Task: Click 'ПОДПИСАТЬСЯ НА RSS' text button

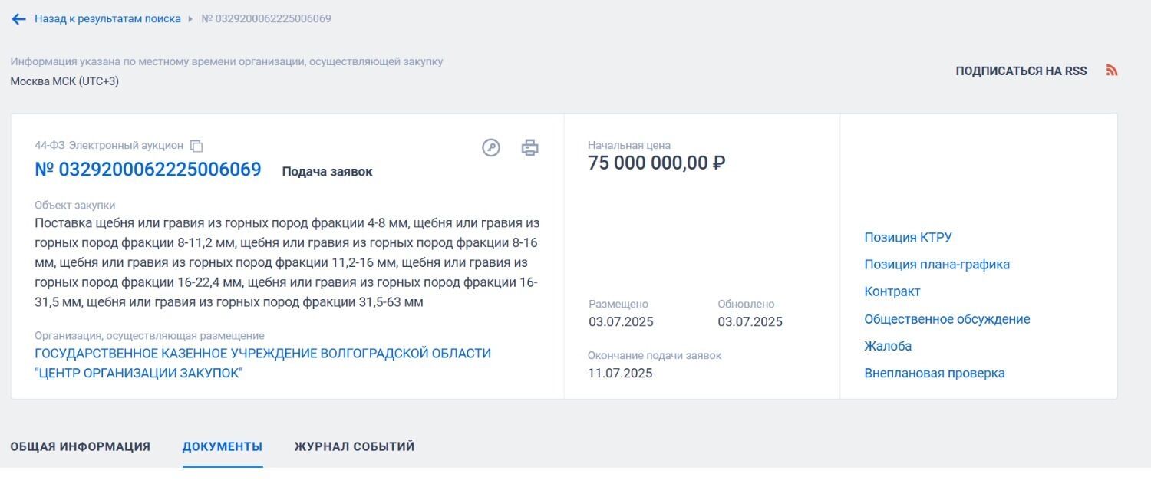Action: [x=1021, y=71]
